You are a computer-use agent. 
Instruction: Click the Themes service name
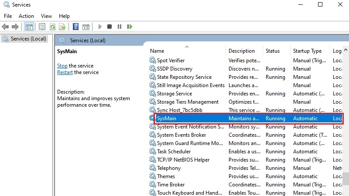pos(166,176)
